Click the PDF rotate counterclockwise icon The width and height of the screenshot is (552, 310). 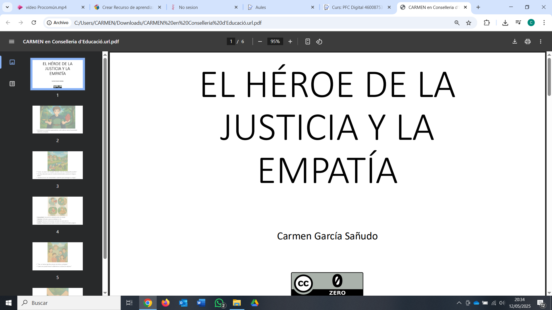click(x=319, y=42)
